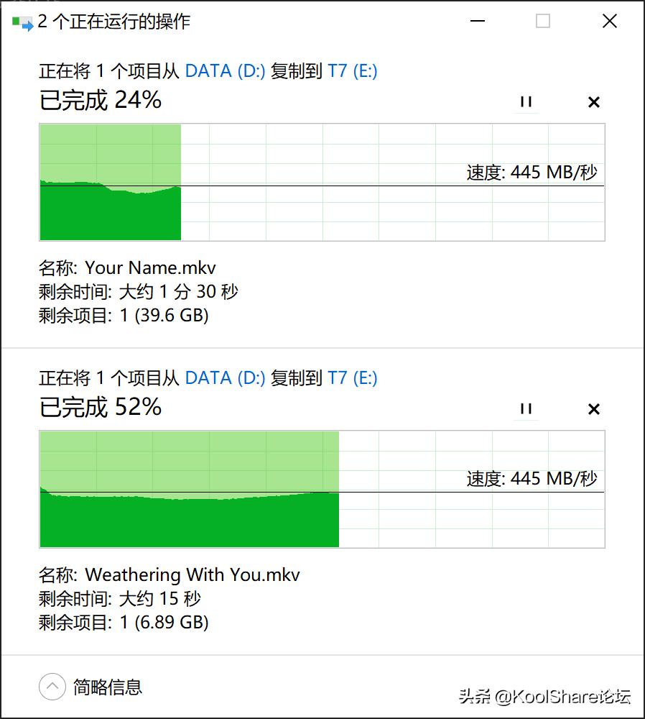645x719 pixels.
Task: Minimize the copy operations window
Action: (476, 22)
